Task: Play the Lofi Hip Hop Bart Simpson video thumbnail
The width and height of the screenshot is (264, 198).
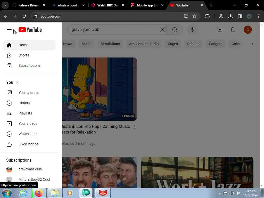Action: (99, 89)
